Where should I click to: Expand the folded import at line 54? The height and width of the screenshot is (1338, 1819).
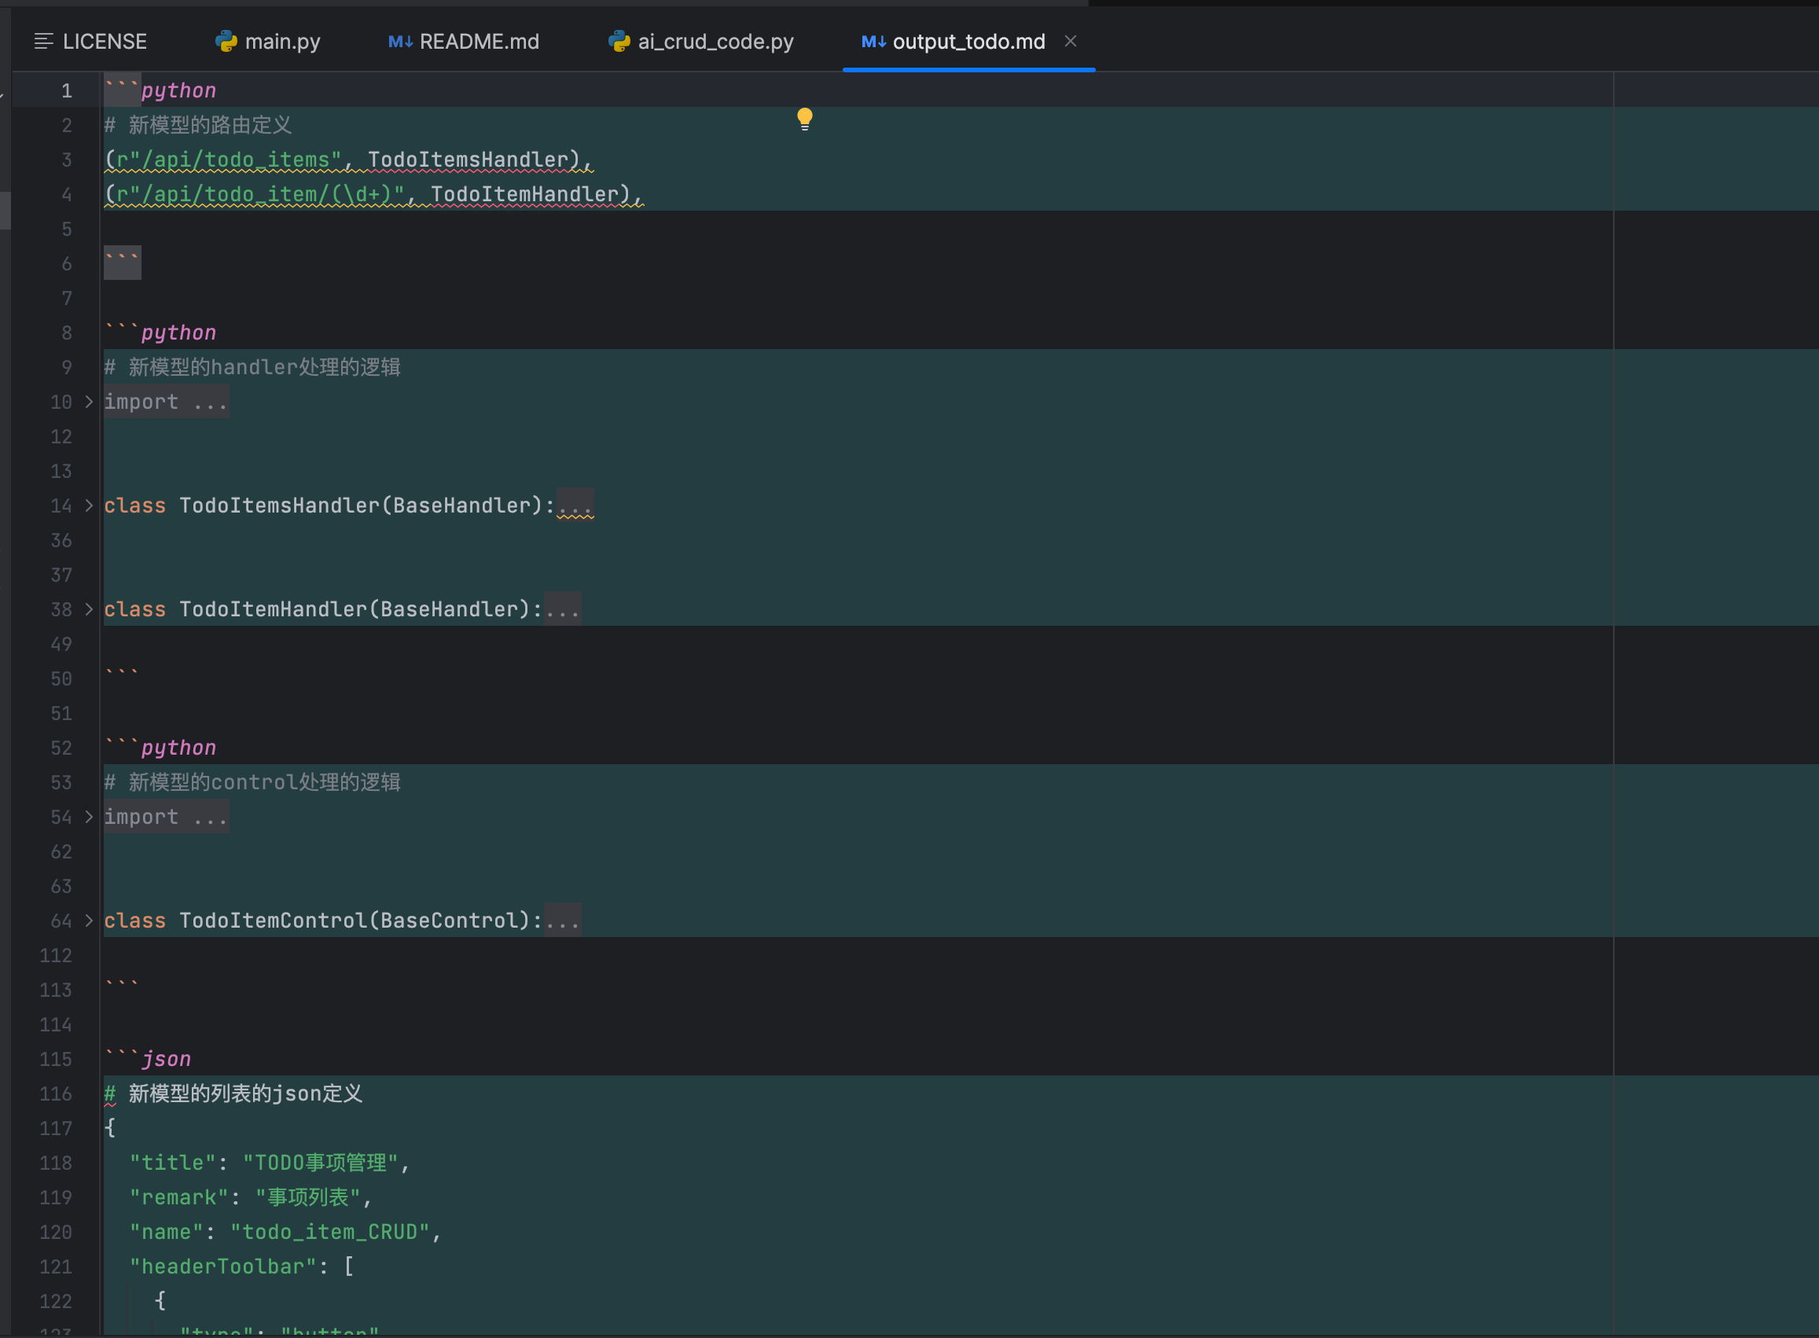pos(89,817)
